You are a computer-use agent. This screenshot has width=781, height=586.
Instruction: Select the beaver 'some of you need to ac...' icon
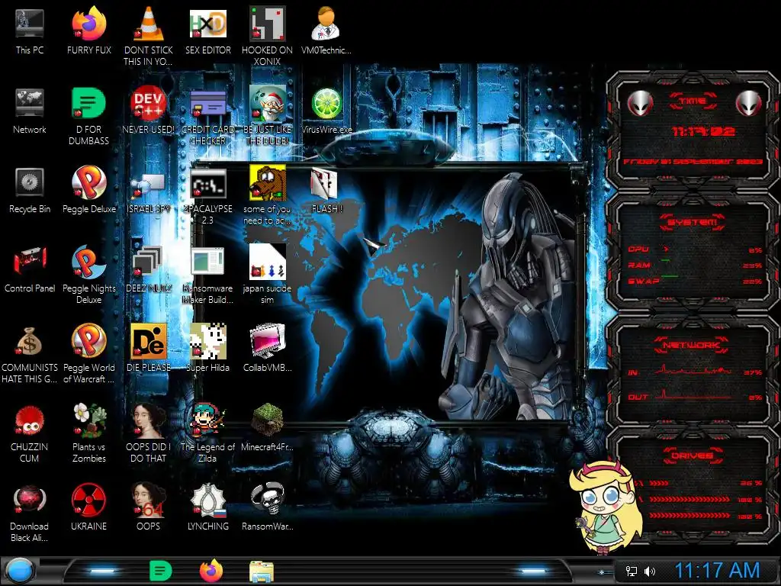click(x=267, y=195)
